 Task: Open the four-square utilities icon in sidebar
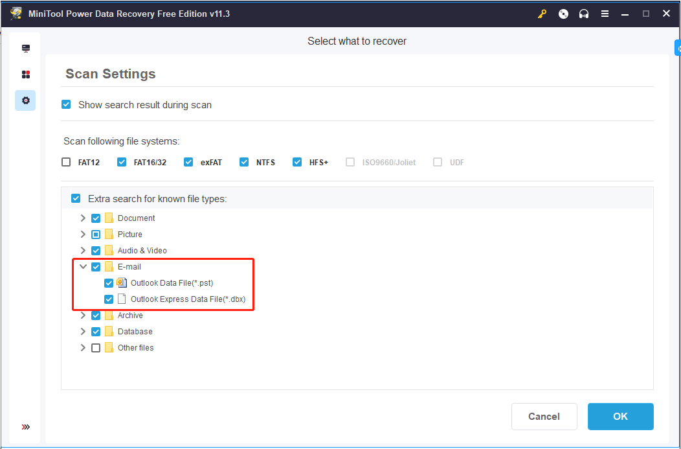26,75
